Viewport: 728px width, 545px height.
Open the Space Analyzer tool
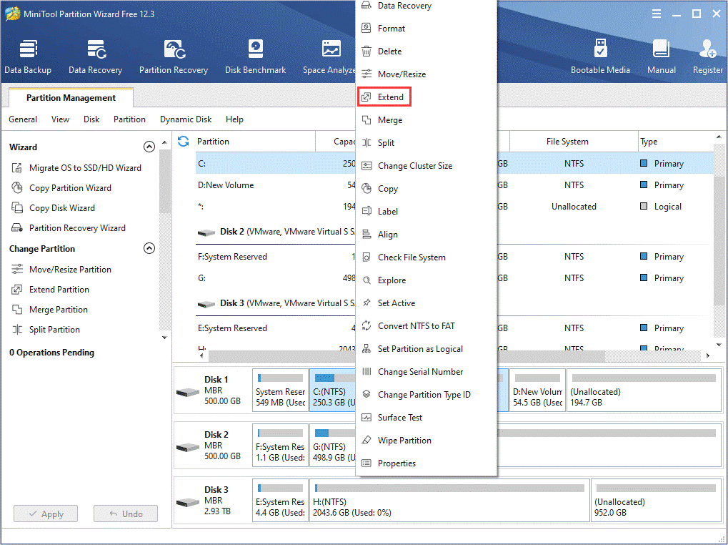tap(329, 57)
